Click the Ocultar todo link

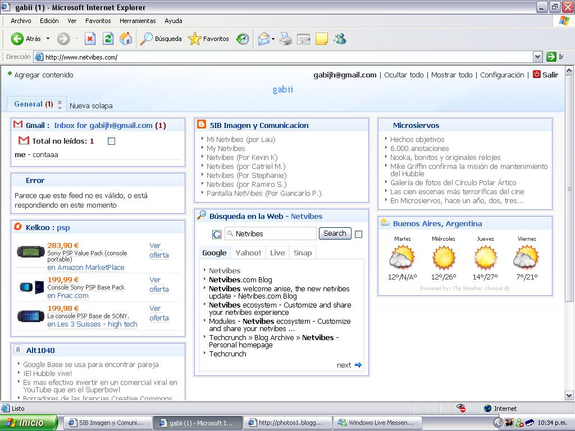[404, 75]
